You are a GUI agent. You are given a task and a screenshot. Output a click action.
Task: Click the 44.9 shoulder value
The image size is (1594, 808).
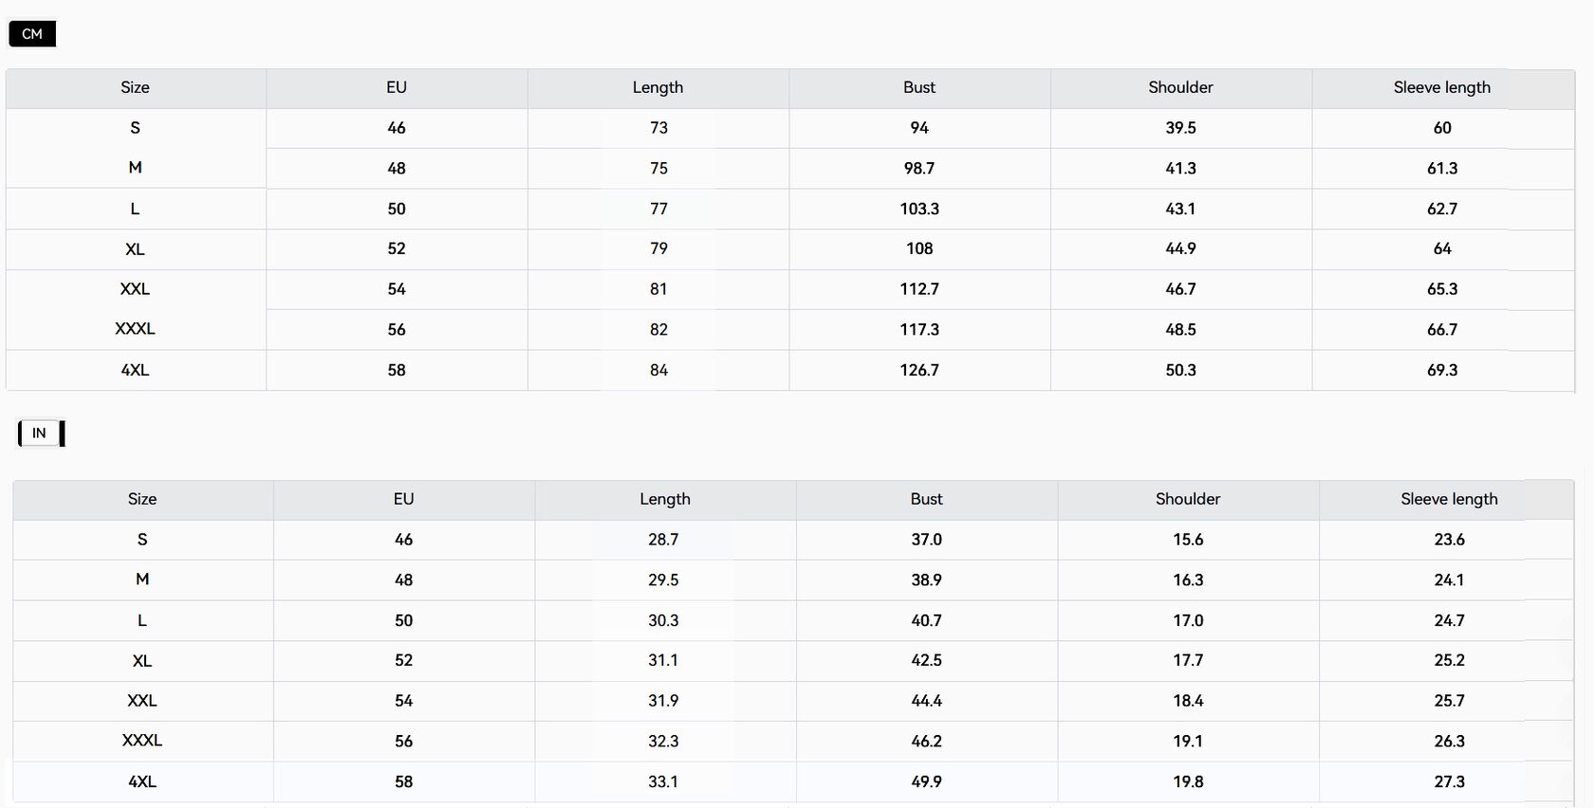click(x=1180, y=248)
